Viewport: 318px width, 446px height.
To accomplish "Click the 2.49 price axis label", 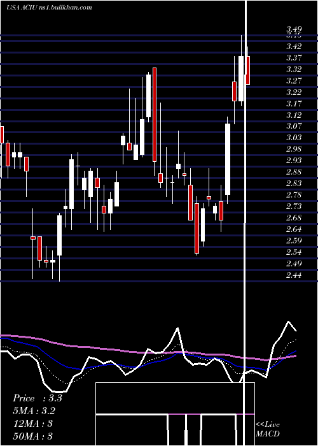I will (x=294, y=263).
